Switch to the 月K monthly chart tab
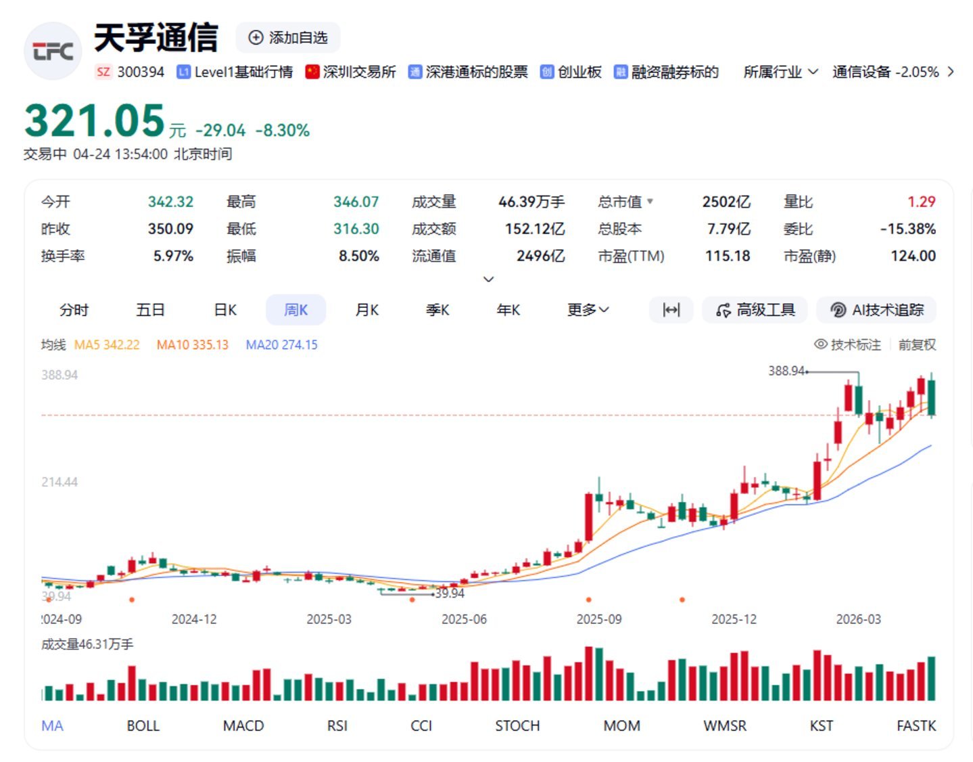This screenshot has width=973, height=762. pos(365,310)
